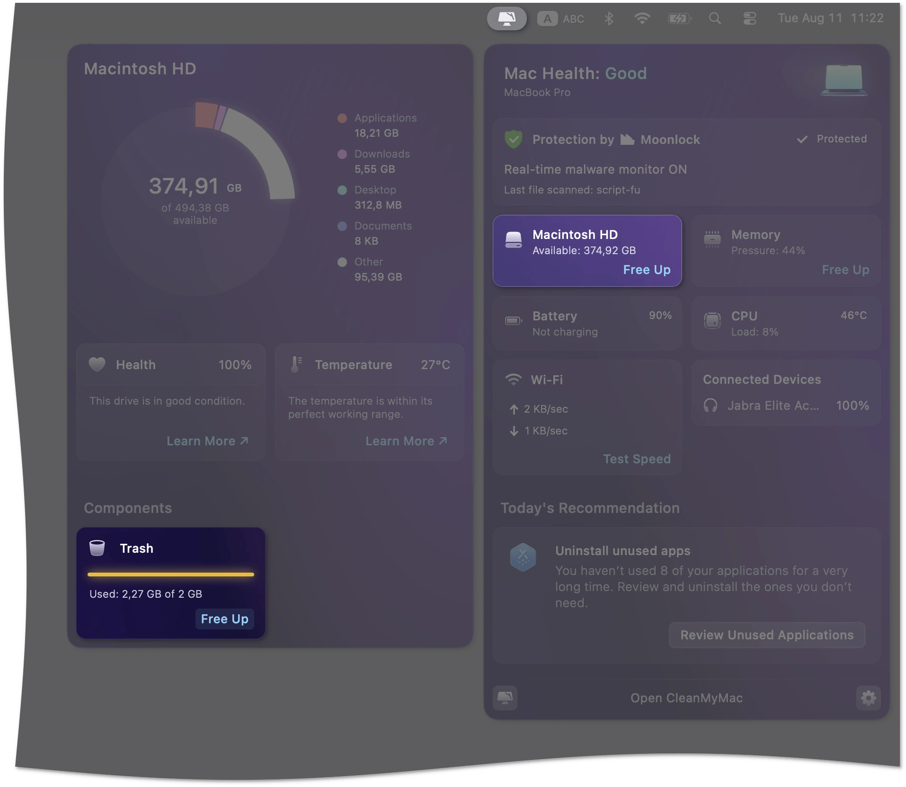Click the 'Applications 18,21 GB' legend entry
This screenshot has width=906, height=787.
pyautogui.click(x=378, y=125)
